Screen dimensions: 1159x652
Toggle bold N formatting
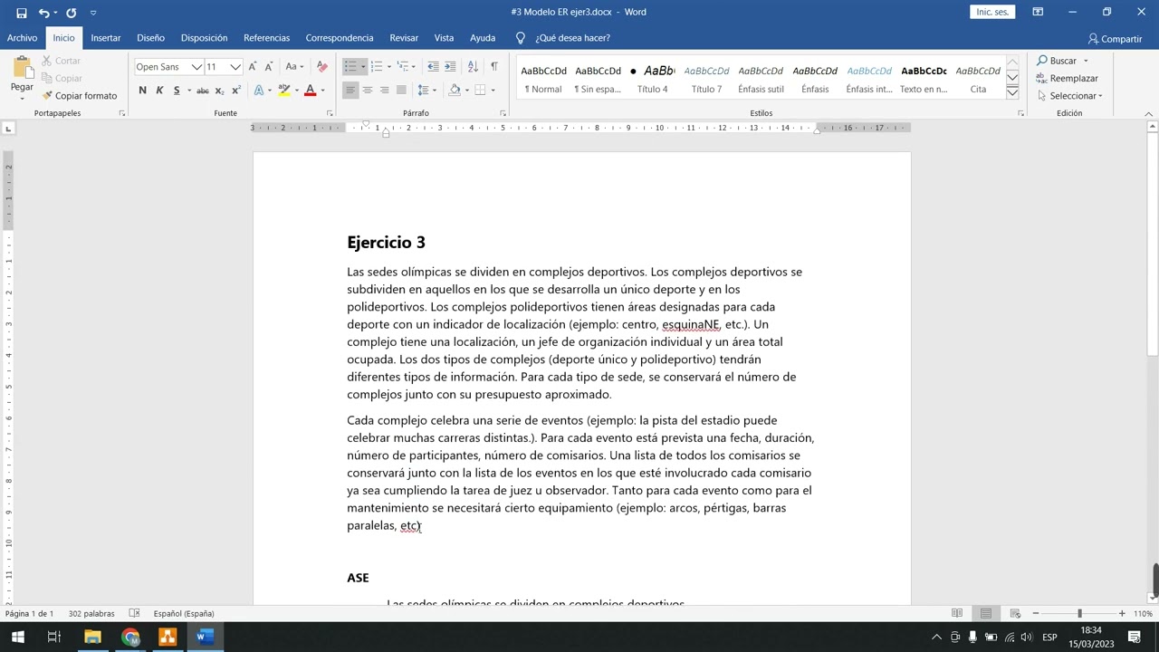pos(142,91)
